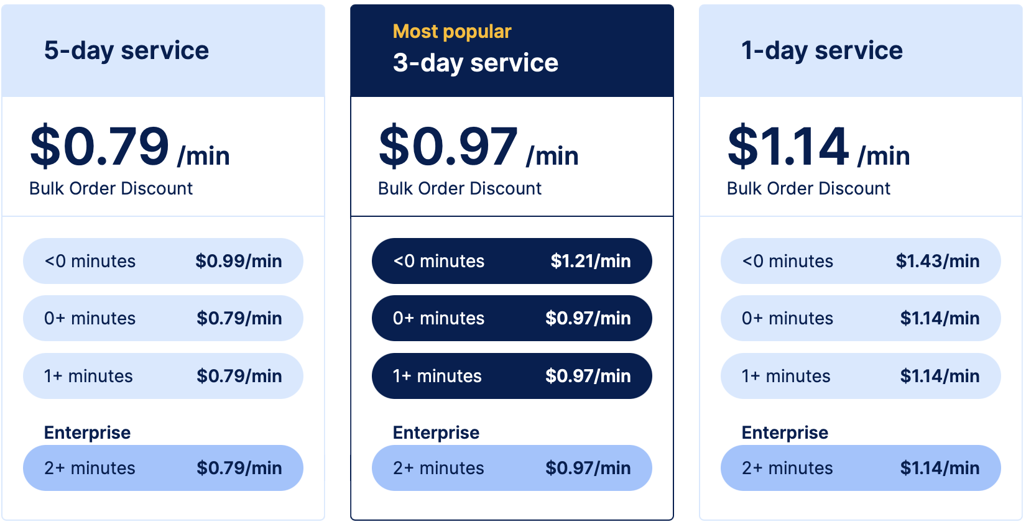The height and width of the screenshot is (522, 1026).
Task: Open Bulk Order Discount under 5-day service
Action: point(111,188)
